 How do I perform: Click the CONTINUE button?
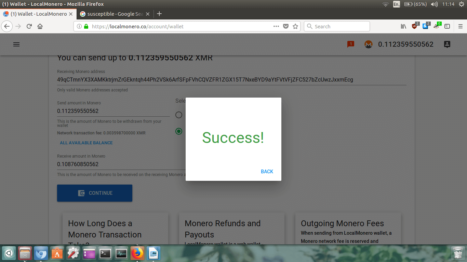(x=95, y=193)
